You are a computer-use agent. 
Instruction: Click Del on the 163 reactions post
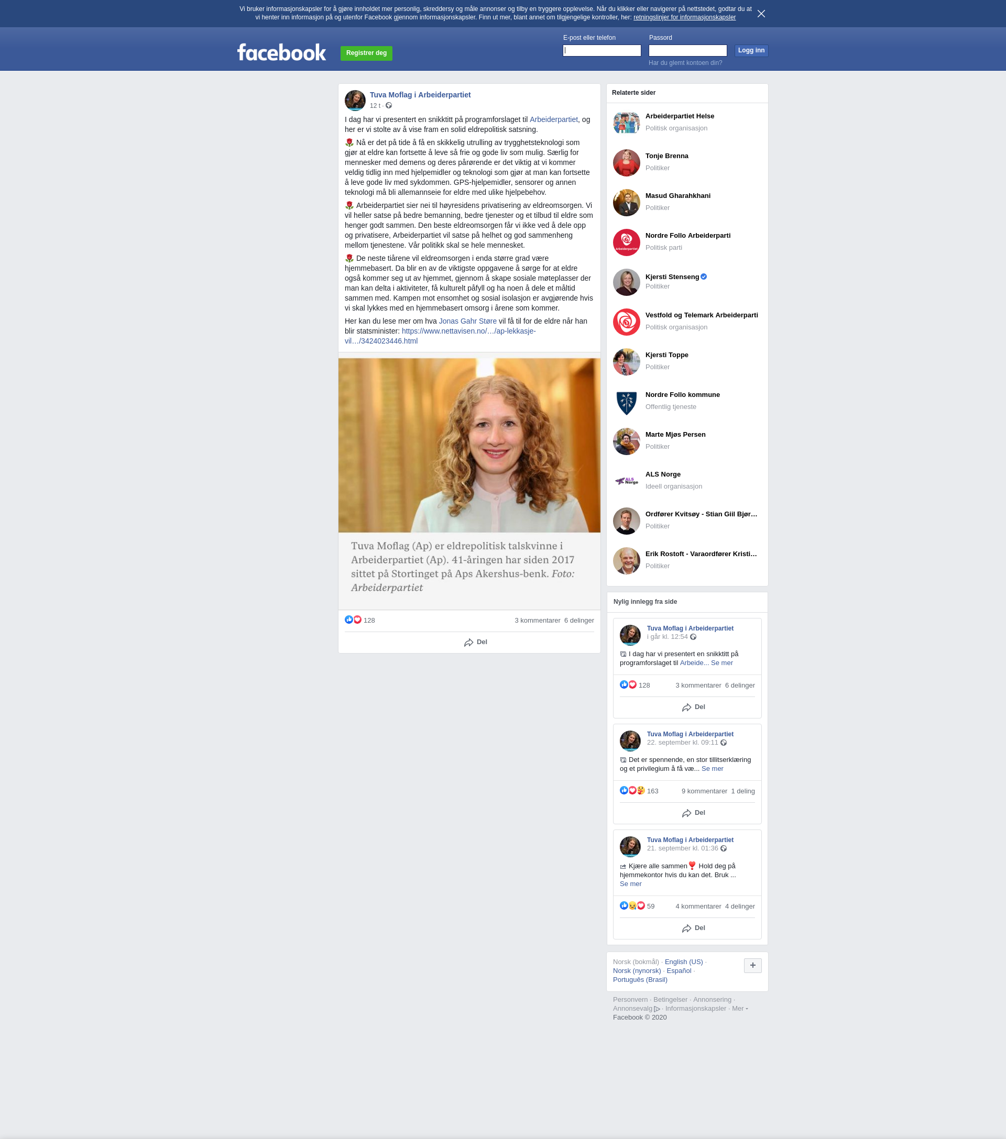693,813
